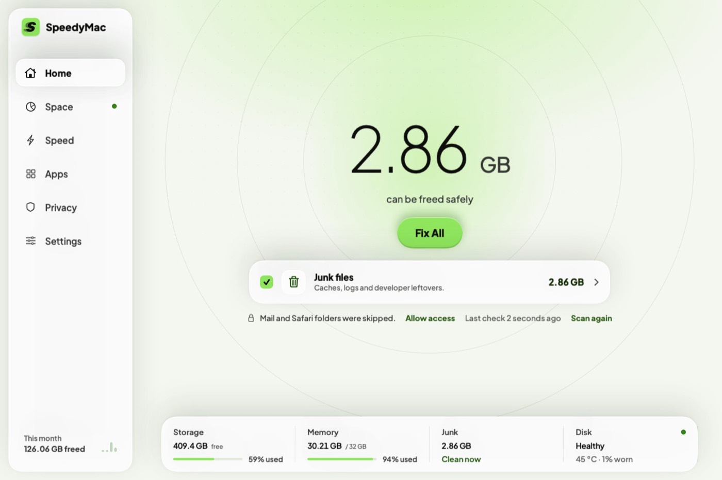
Task: Click the Fix All button
Action: click(430, 233)
